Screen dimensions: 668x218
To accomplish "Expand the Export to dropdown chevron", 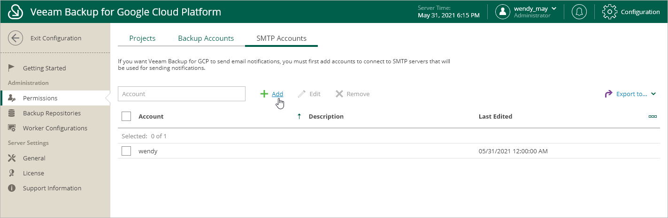I will coord(653,94).
